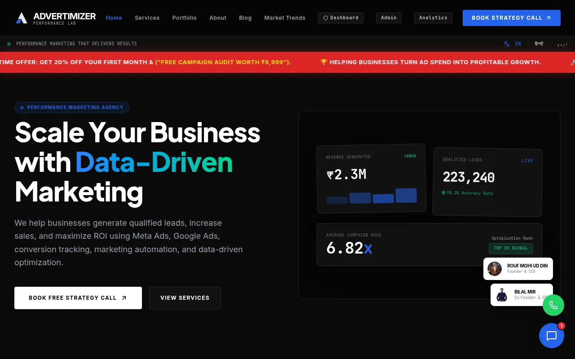Click the Qualified Leads card
Screen dimensions: 575x359
pos(487,182)
